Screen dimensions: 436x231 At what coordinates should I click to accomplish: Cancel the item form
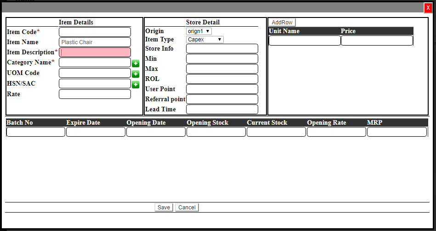click(x=187, y=208)
